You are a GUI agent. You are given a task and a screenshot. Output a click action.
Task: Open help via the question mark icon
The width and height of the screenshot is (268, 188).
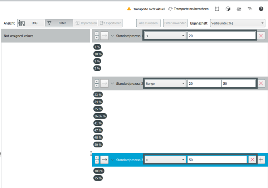tap(261, 9)
